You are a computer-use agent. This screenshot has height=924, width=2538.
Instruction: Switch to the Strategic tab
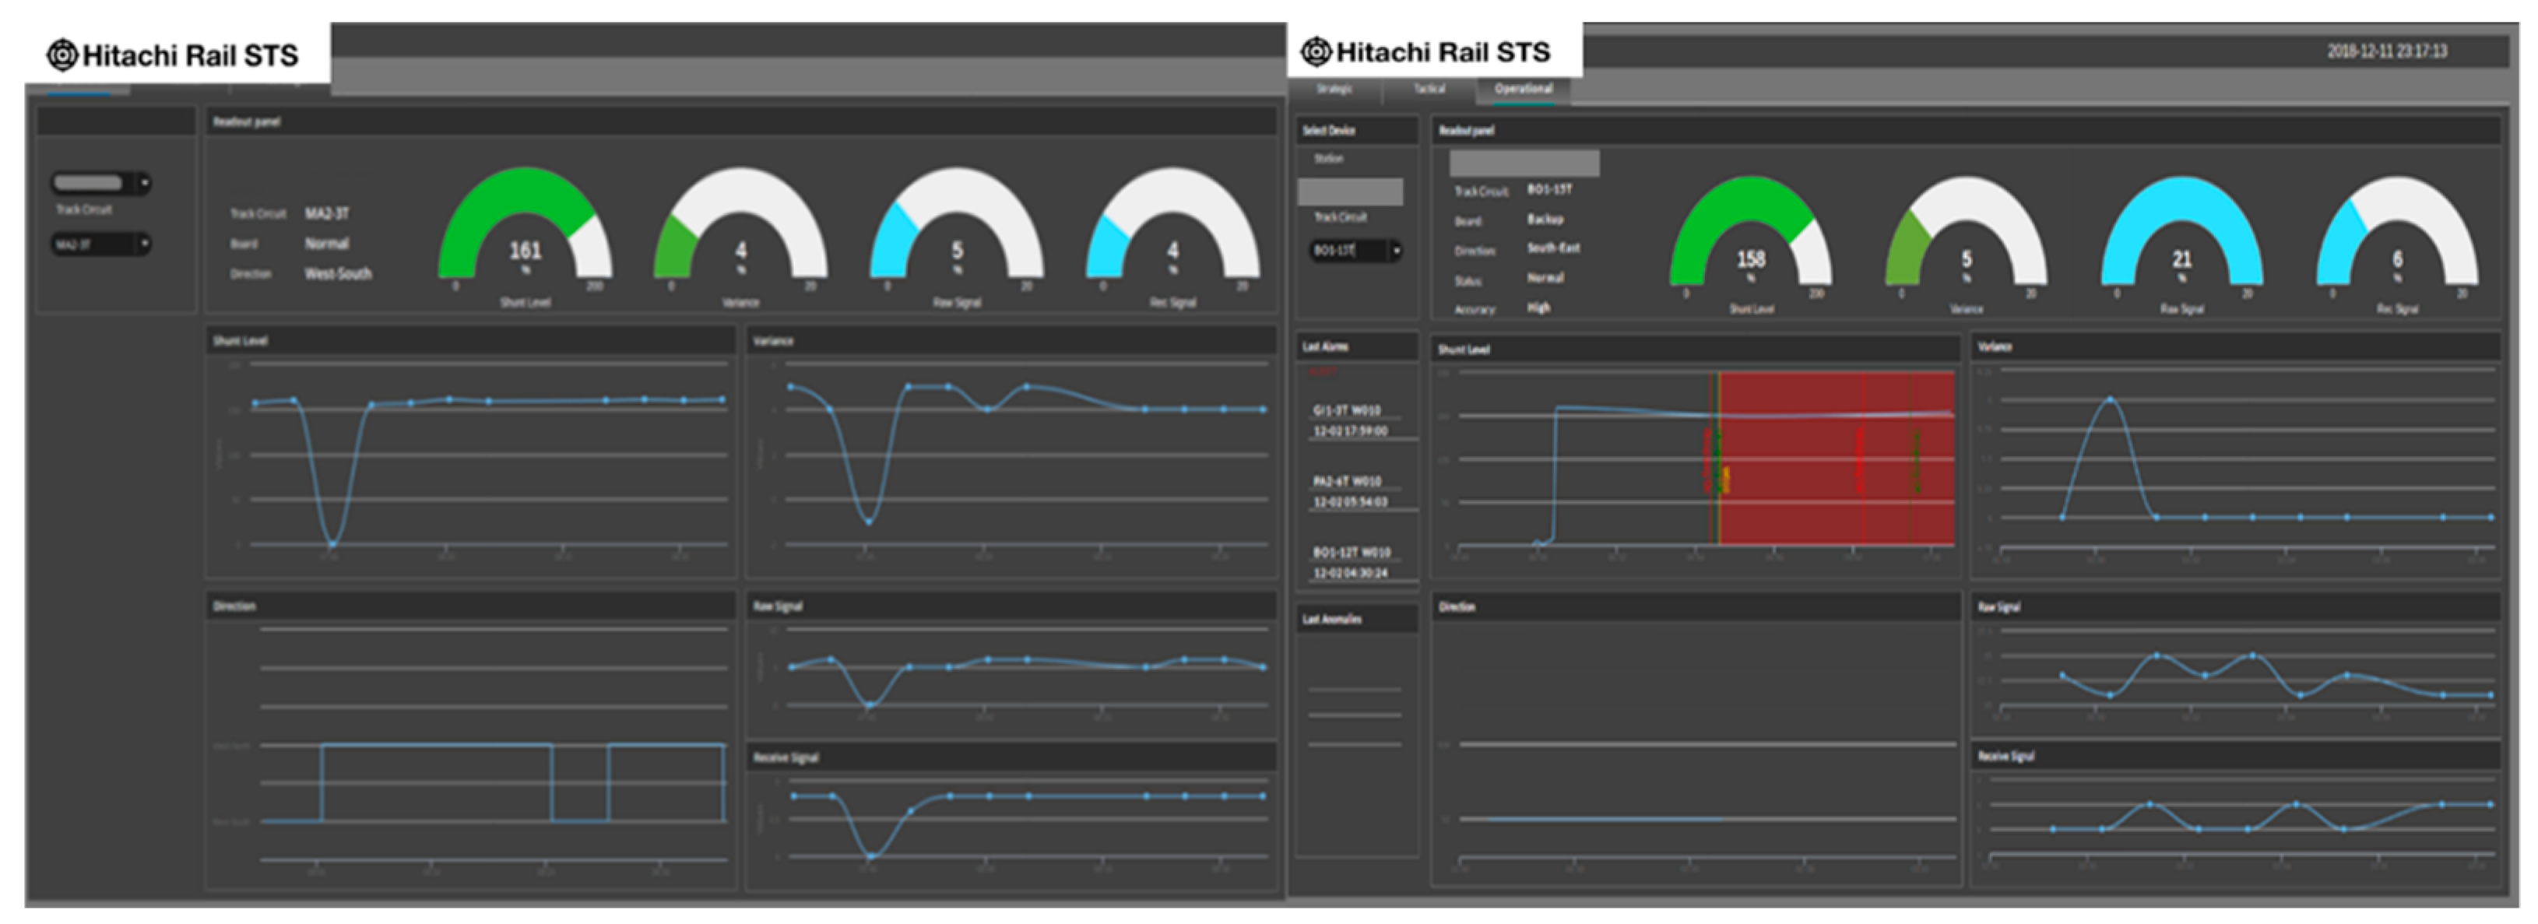tap(1334, 89)
